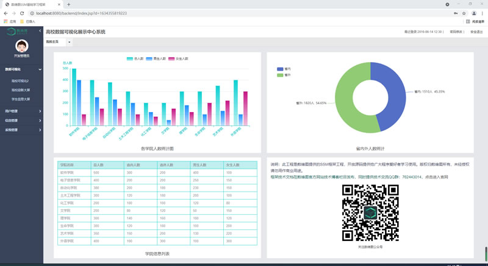The height and width of the screenshot is (266, 488).
Task: Expand the 系统管理 menu group
Action: coord(22,130)
